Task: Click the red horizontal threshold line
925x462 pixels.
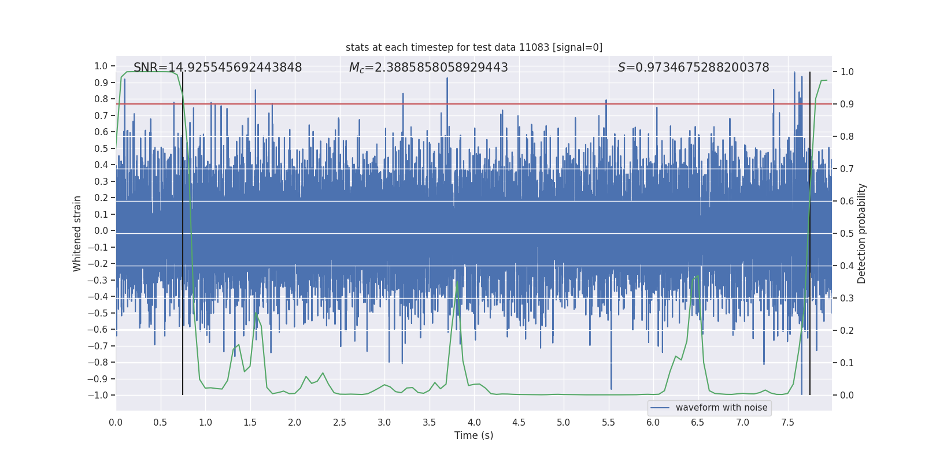Action: 474,104
